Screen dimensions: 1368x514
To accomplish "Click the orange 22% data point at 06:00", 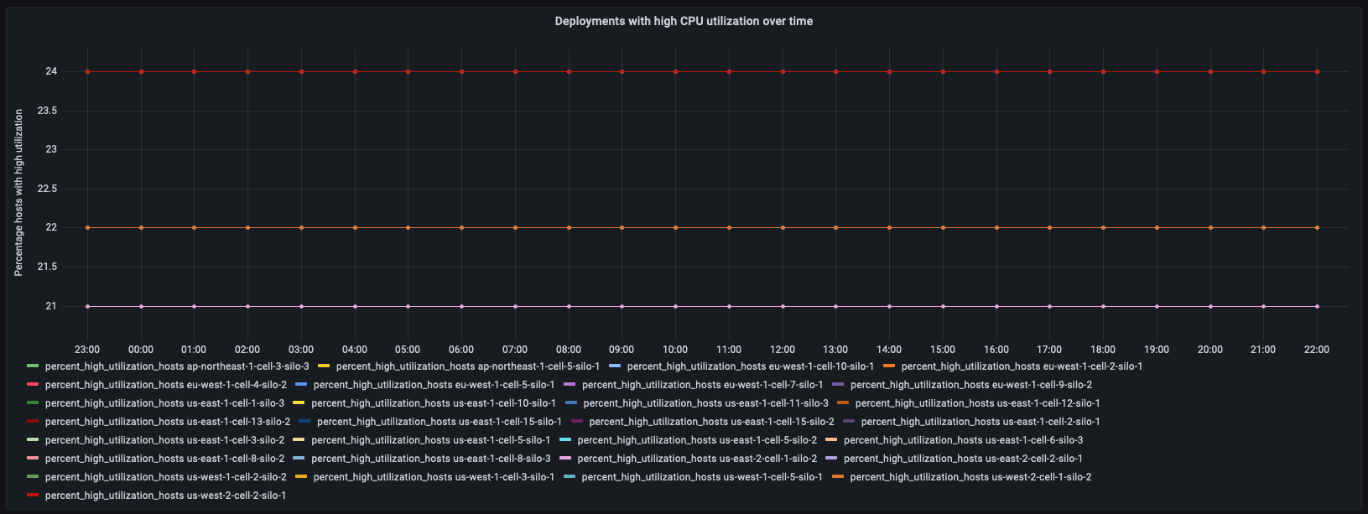I will pyautogui.click(x=461, y=228).
